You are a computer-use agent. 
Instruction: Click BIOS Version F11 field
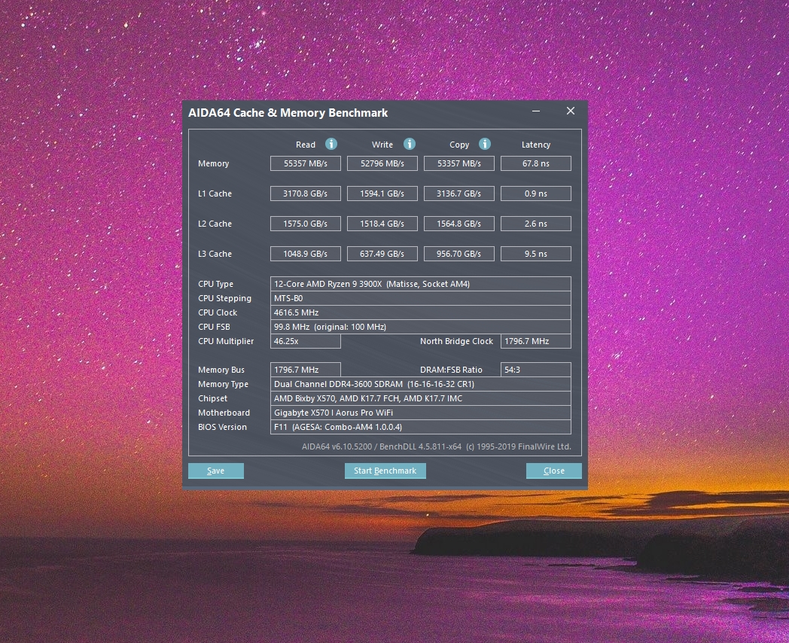pos(421,427)
